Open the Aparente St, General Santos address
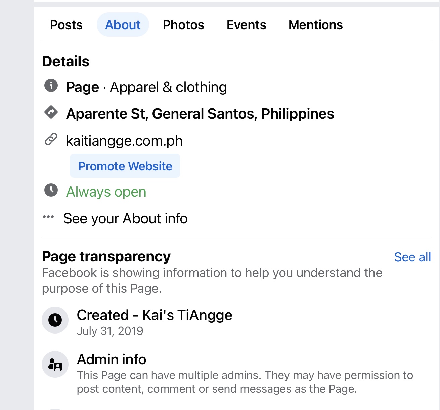 200,114
